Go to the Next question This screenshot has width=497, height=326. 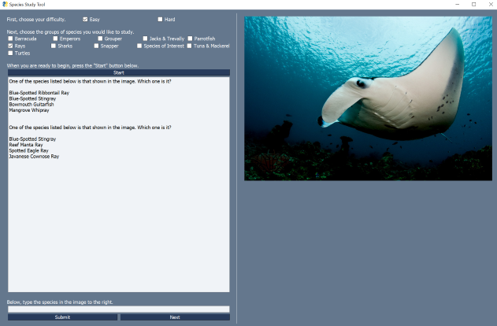tap(175, 317)
